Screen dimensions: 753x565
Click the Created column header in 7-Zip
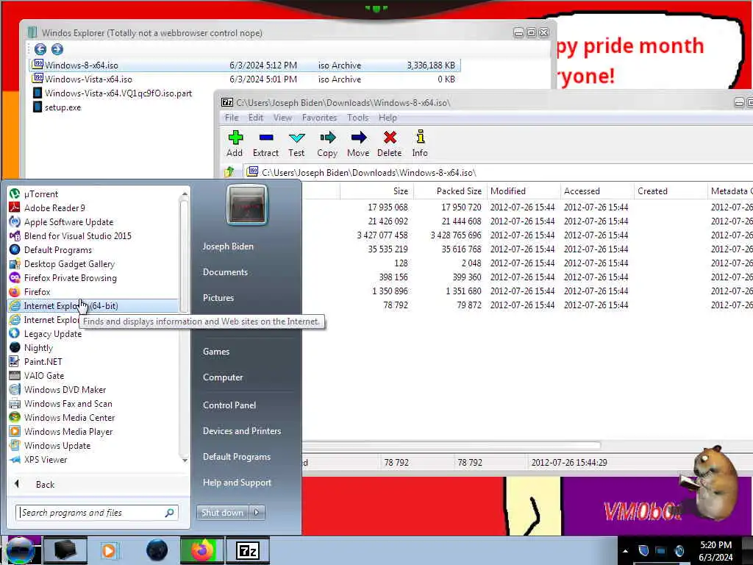[671, 191]
